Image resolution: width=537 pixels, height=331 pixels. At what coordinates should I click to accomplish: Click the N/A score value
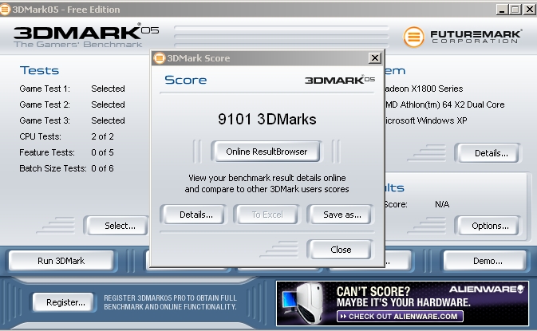442,204
